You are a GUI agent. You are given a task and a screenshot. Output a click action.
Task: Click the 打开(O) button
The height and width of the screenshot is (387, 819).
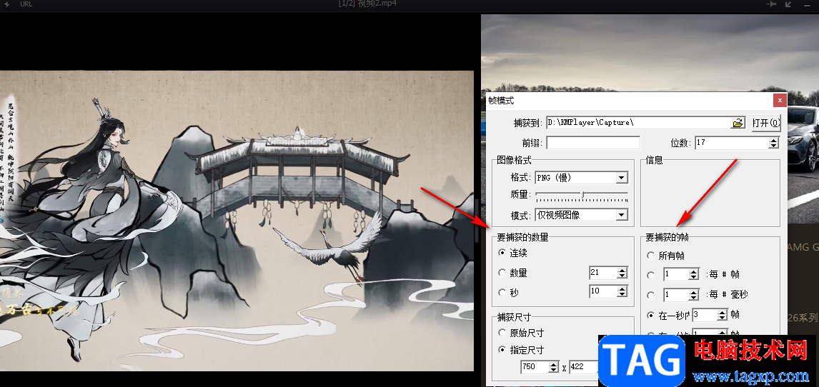click(x=766, y=123)
